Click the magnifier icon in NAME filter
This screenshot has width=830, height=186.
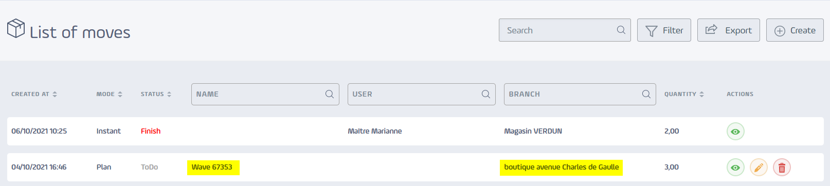click(x=330, y=94)
